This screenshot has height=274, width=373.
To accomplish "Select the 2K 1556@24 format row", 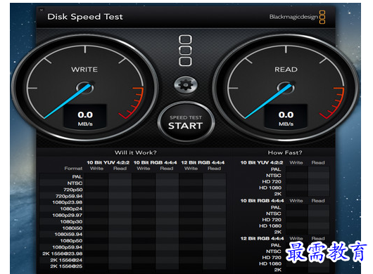I will (132, 260).
